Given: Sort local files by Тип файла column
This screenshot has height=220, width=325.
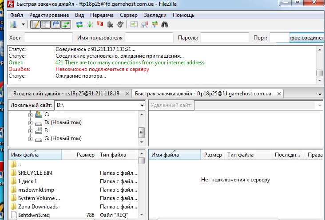Looking at the screenshot, I should coord(117,155).
